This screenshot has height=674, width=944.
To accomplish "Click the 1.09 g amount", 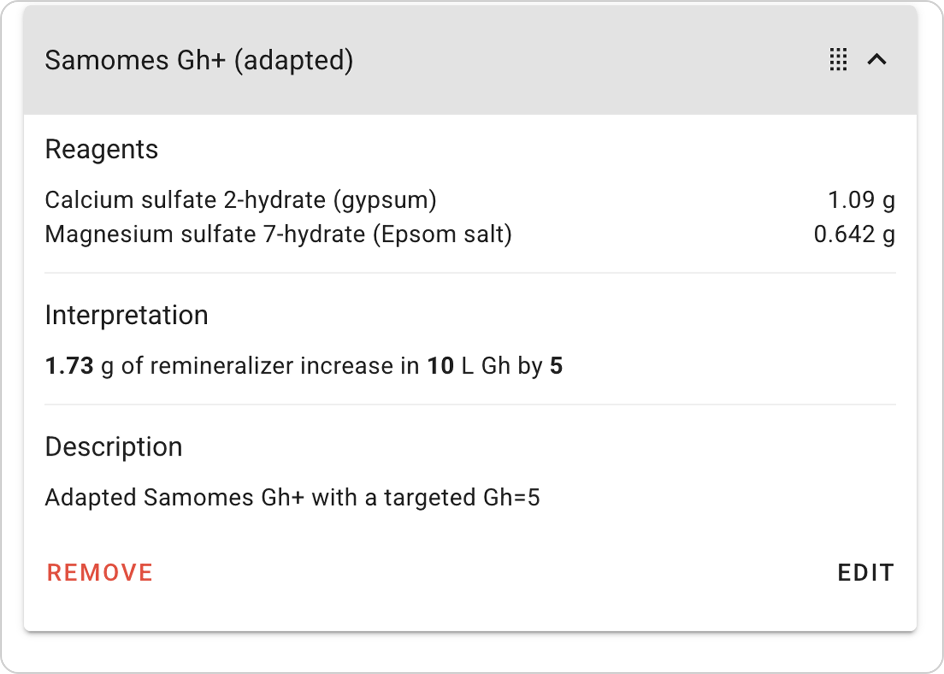I will pos(861,200).
